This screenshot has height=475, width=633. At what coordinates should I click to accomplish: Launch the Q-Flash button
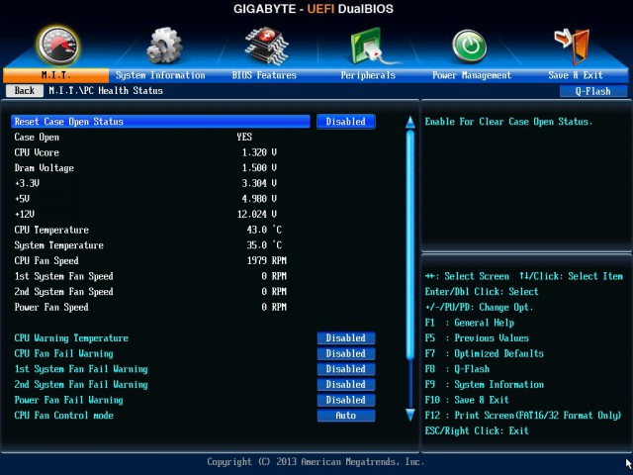point(593,91)
